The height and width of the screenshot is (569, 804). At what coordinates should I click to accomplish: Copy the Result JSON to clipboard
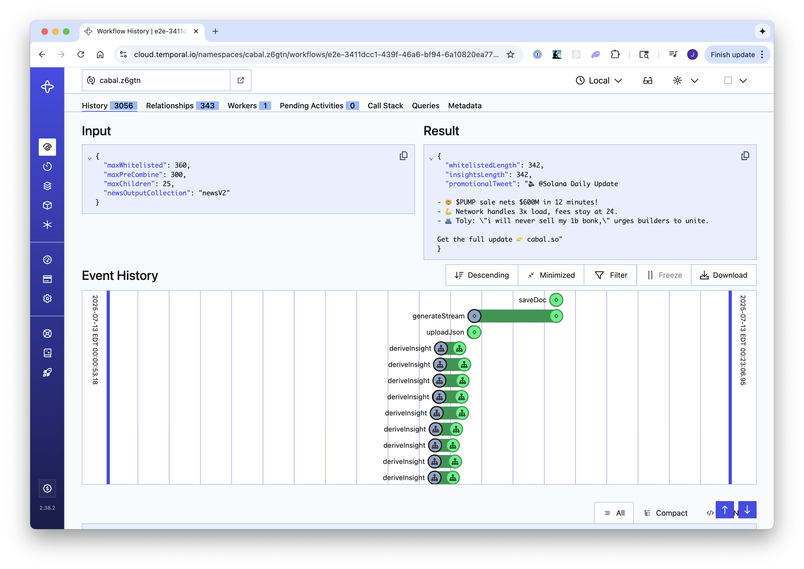pyautogui.click(x=745, y=156)
